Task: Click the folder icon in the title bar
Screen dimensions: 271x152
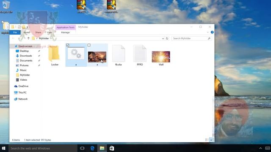Action: click(x=13, y=27)
